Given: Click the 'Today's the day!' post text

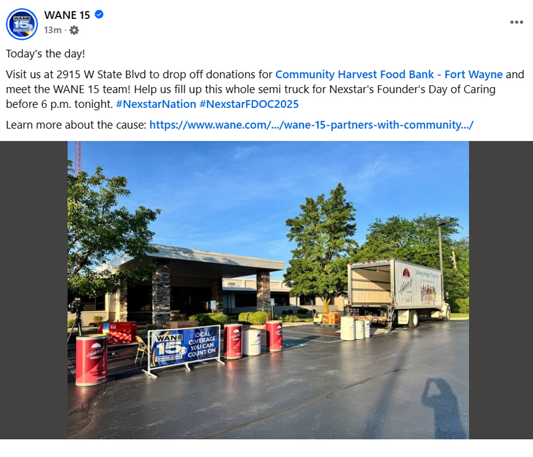Looking at the screenshot, I should [x=45, y=54].
